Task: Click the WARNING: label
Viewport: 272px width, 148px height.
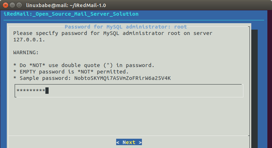Action: (25, 52)
